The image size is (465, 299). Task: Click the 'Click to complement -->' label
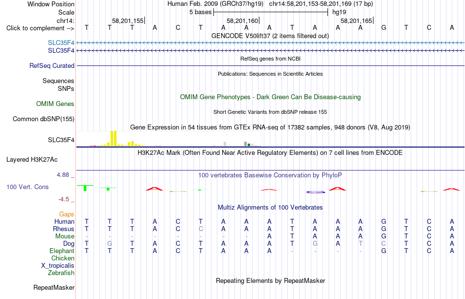pyautogui.click(x=40, y=28)
